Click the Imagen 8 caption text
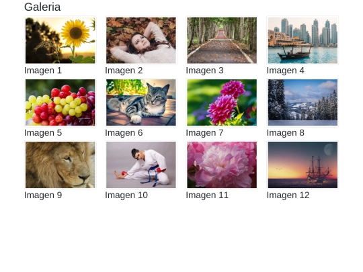363x272 pixels. (286, 133)
